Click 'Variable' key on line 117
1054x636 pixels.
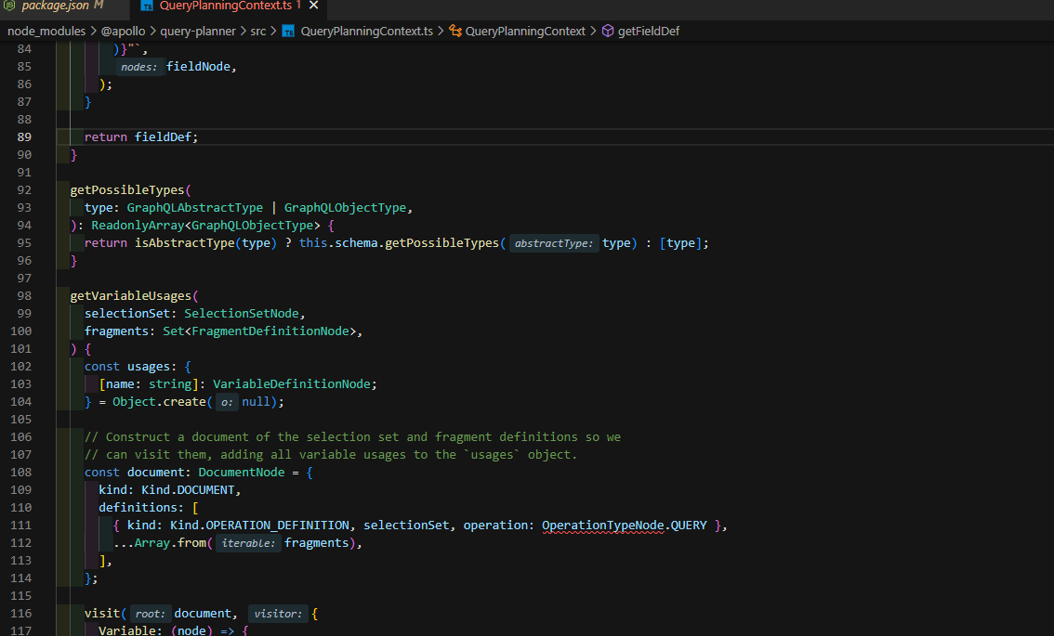tap(127, 630)
